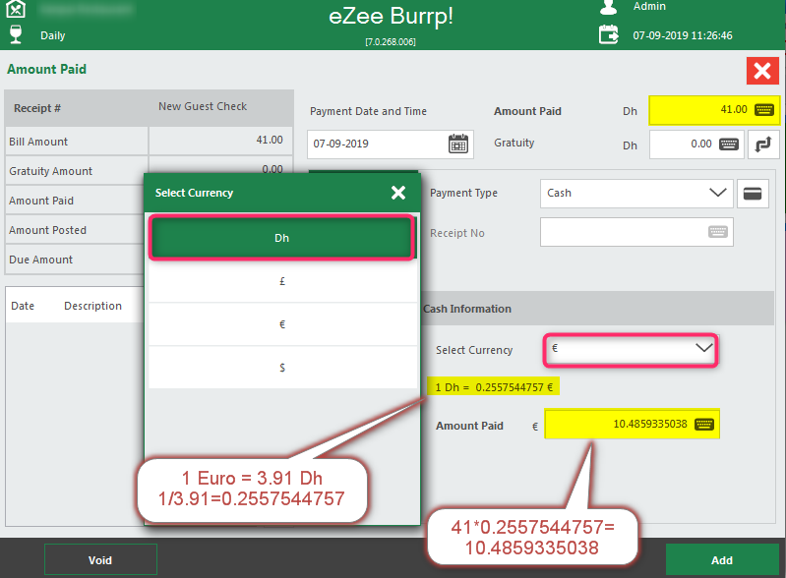786x578 pixels.
Task: Click the card icon next to Payment Type
Action: (753, 194)
